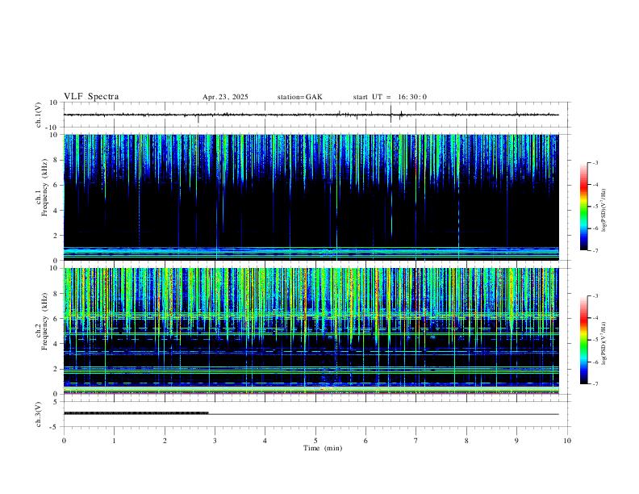This screenshot has height=494, width=639.
Task: Click the time axis tick label "10"
Action: (x=567, y=441)
